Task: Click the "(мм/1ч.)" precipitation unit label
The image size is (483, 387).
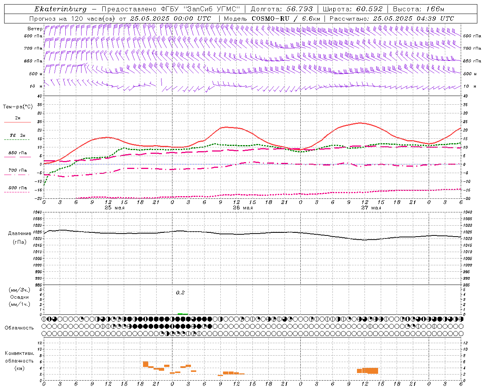Action: (20, 304)
